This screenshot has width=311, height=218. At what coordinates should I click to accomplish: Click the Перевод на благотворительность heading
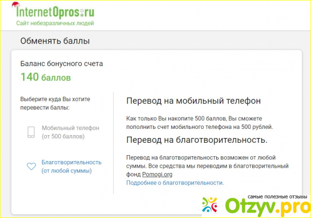click(x=197, y=140)
